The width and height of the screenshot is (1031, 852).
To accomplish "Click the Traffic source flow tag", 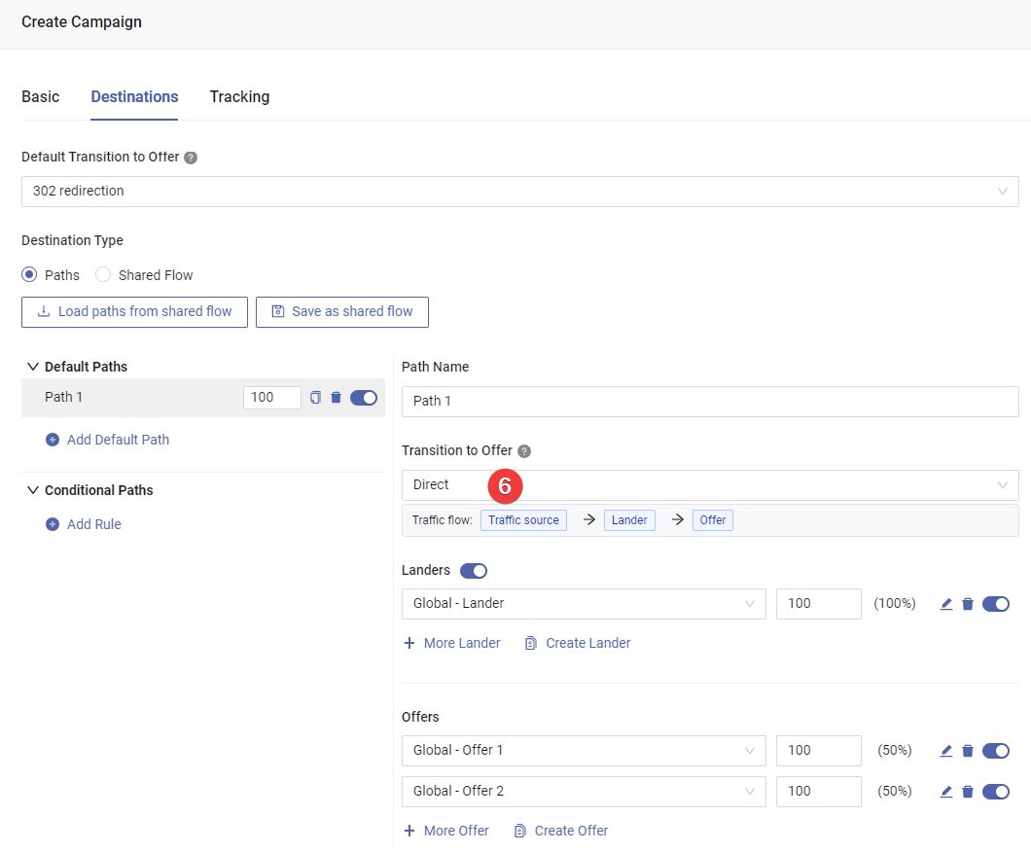I will click(x=523, y=520).
